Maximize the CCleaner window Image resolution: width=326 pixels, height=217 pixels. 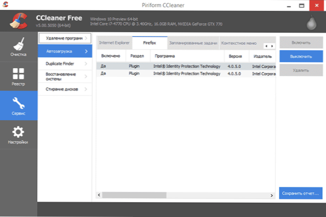pos(302,6)
